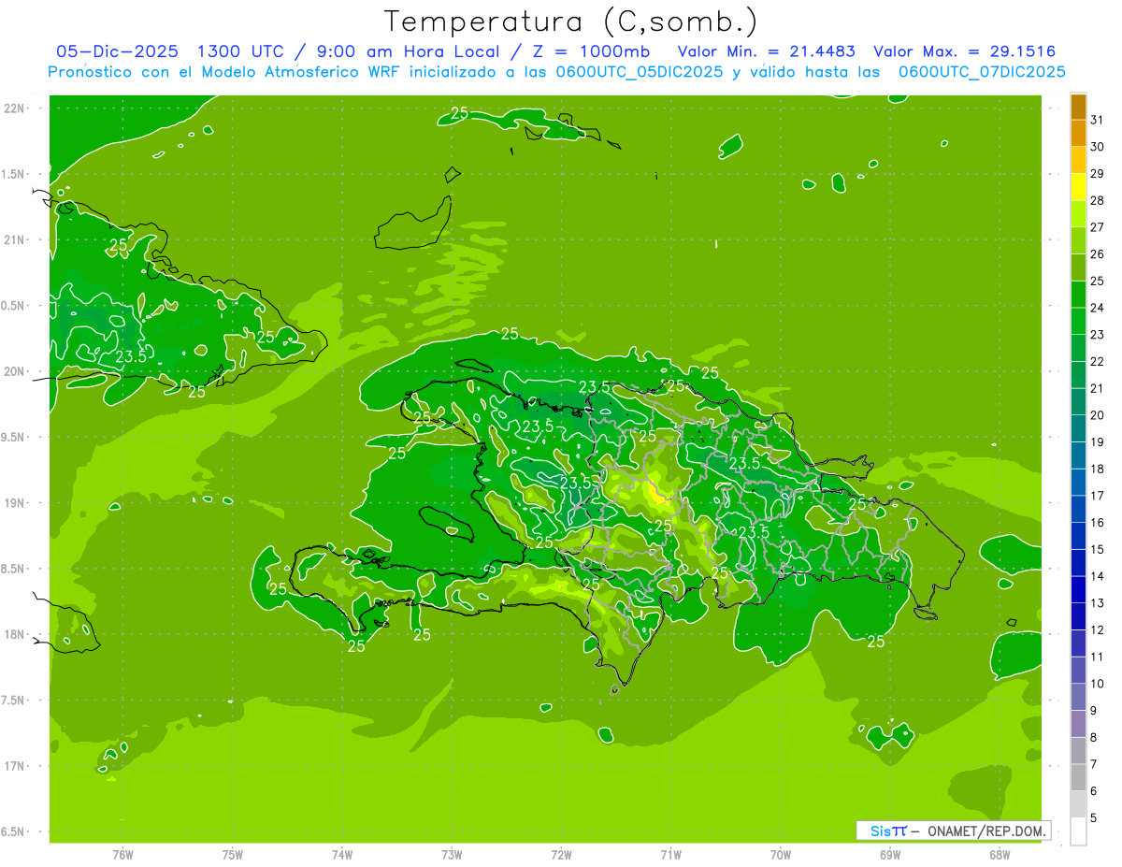Click the colorbar label "9"
This screenshot has height=867, width=1122.
coord(1094,711)
